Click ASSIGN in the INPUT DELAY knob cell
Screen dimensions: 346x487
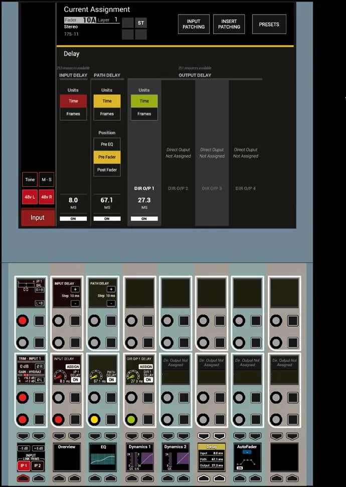tap(72, 367)
